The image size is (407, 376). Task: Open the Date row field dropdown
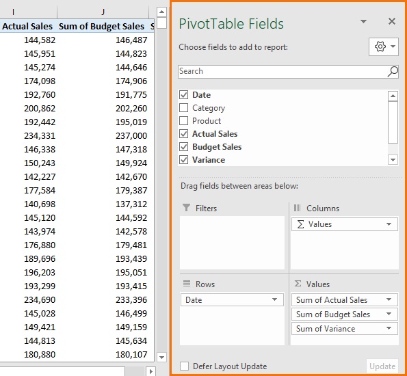[274, 299]
